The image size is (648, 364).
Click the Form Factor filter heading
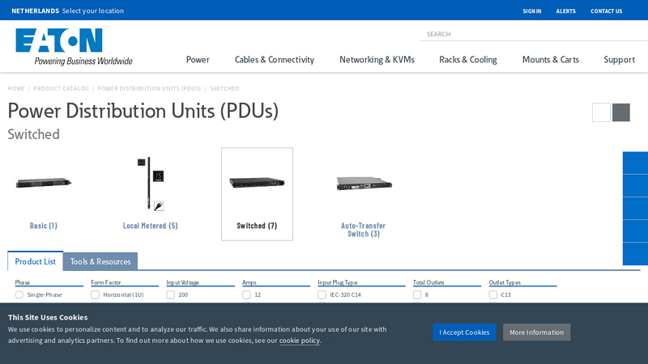pyautogui.click(x=106, y=282)
